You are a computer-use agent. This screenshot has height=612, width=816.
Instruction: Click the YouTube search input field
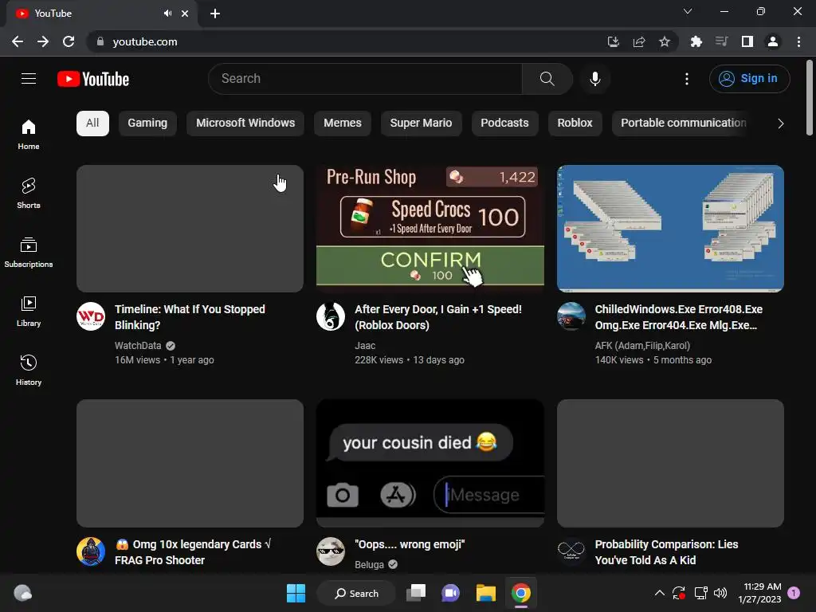click(365, 79)
